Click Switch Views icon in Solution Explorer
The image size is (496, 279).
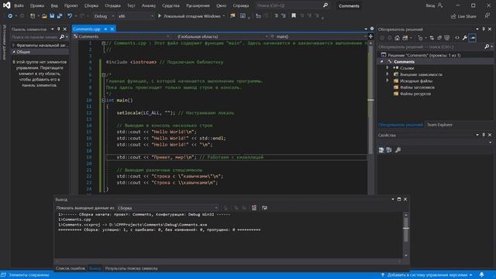pos(405,38)
